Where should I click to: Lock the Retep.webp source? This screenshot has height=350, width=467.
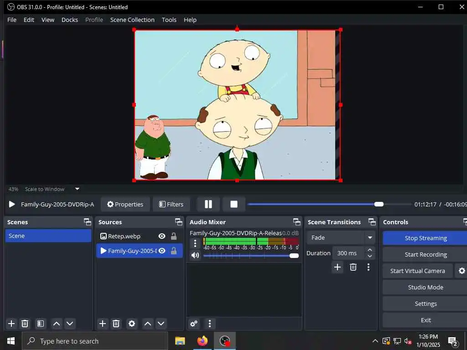[174, 236]
